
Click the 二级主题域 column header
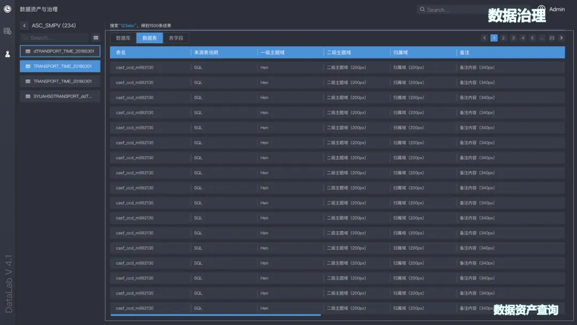[339, 52]
